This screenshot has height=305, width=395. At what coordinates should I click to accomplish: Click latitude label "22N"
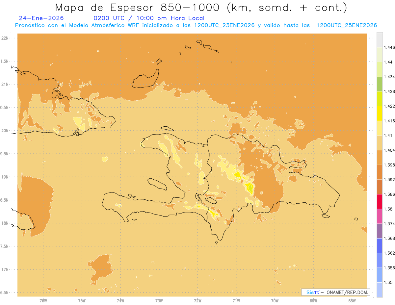click(6, 38)
